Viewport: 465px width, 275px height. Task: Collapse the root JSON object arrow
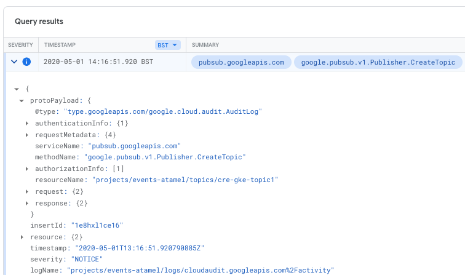click(x=17, y=89)
